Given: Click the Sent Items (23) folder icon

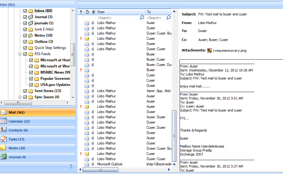Looking at the screenshot, I should [31, 91].
